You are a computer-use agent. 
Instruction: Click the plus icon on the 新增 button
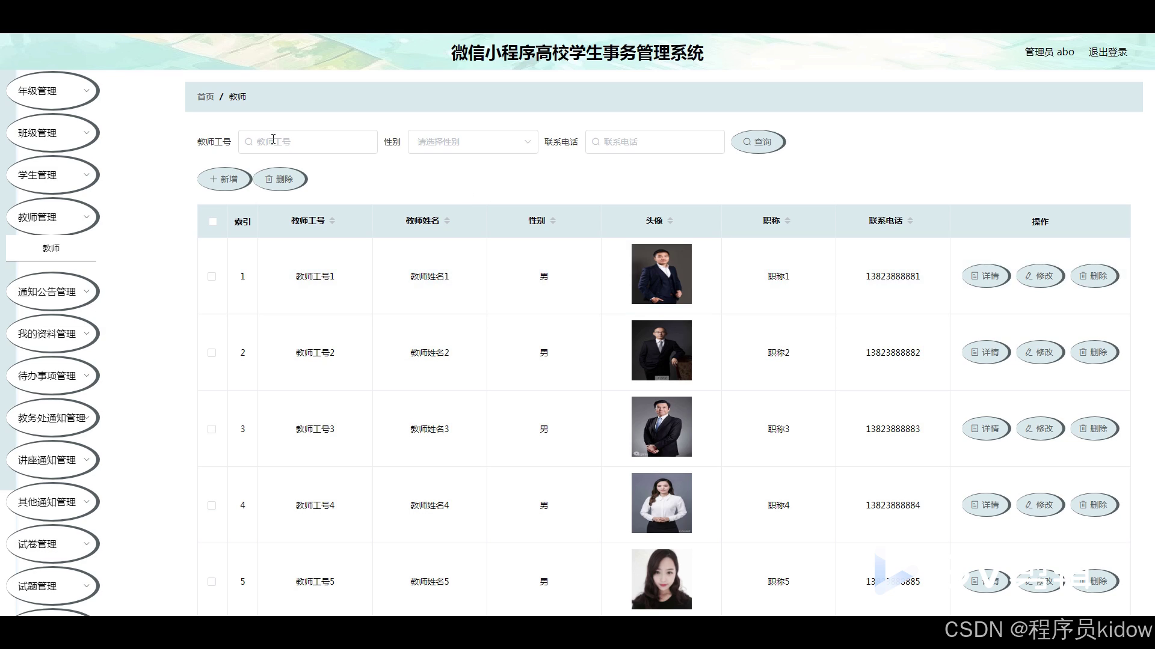click(212, 178)
